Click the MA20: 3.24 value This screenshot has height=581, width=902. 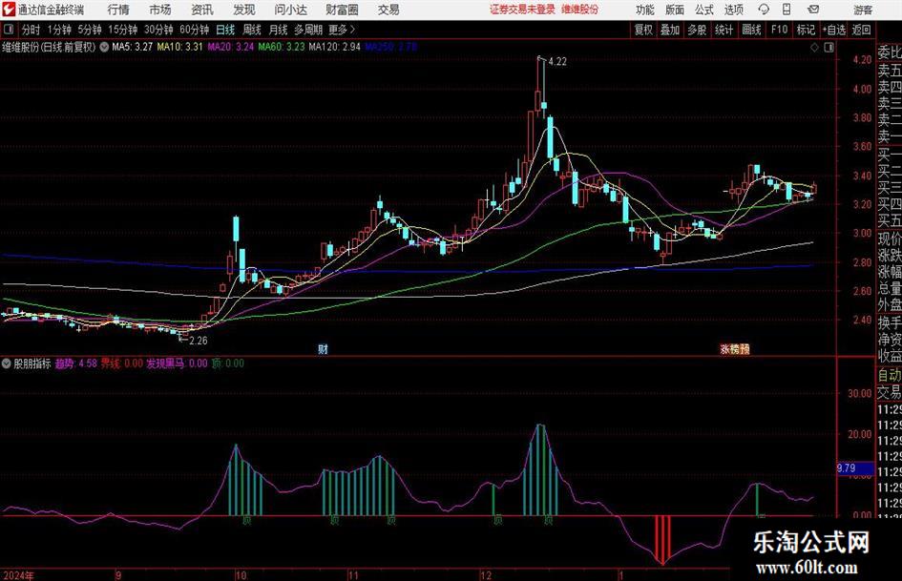[231, 47]
